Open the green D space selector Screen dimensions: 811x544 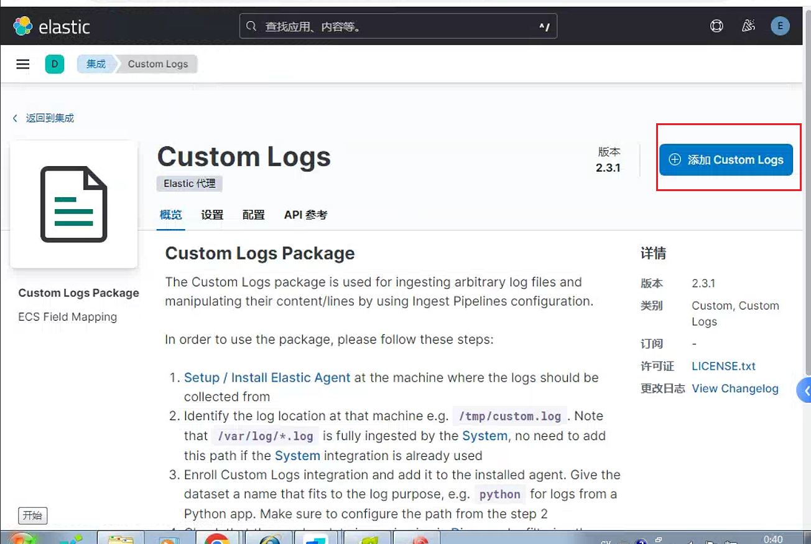[55, 64]
